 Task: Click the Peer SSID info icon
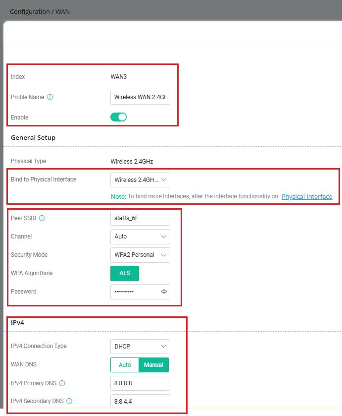42,218
